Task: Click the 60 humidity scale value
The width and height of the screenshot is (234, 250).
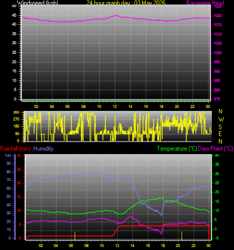Action: pos(9,188)
